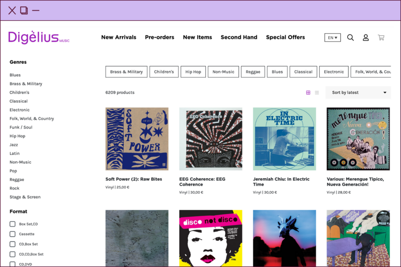The width and height of the screenshot is (401, 267).
Task: Click the window restore icon
Action: 24,11
